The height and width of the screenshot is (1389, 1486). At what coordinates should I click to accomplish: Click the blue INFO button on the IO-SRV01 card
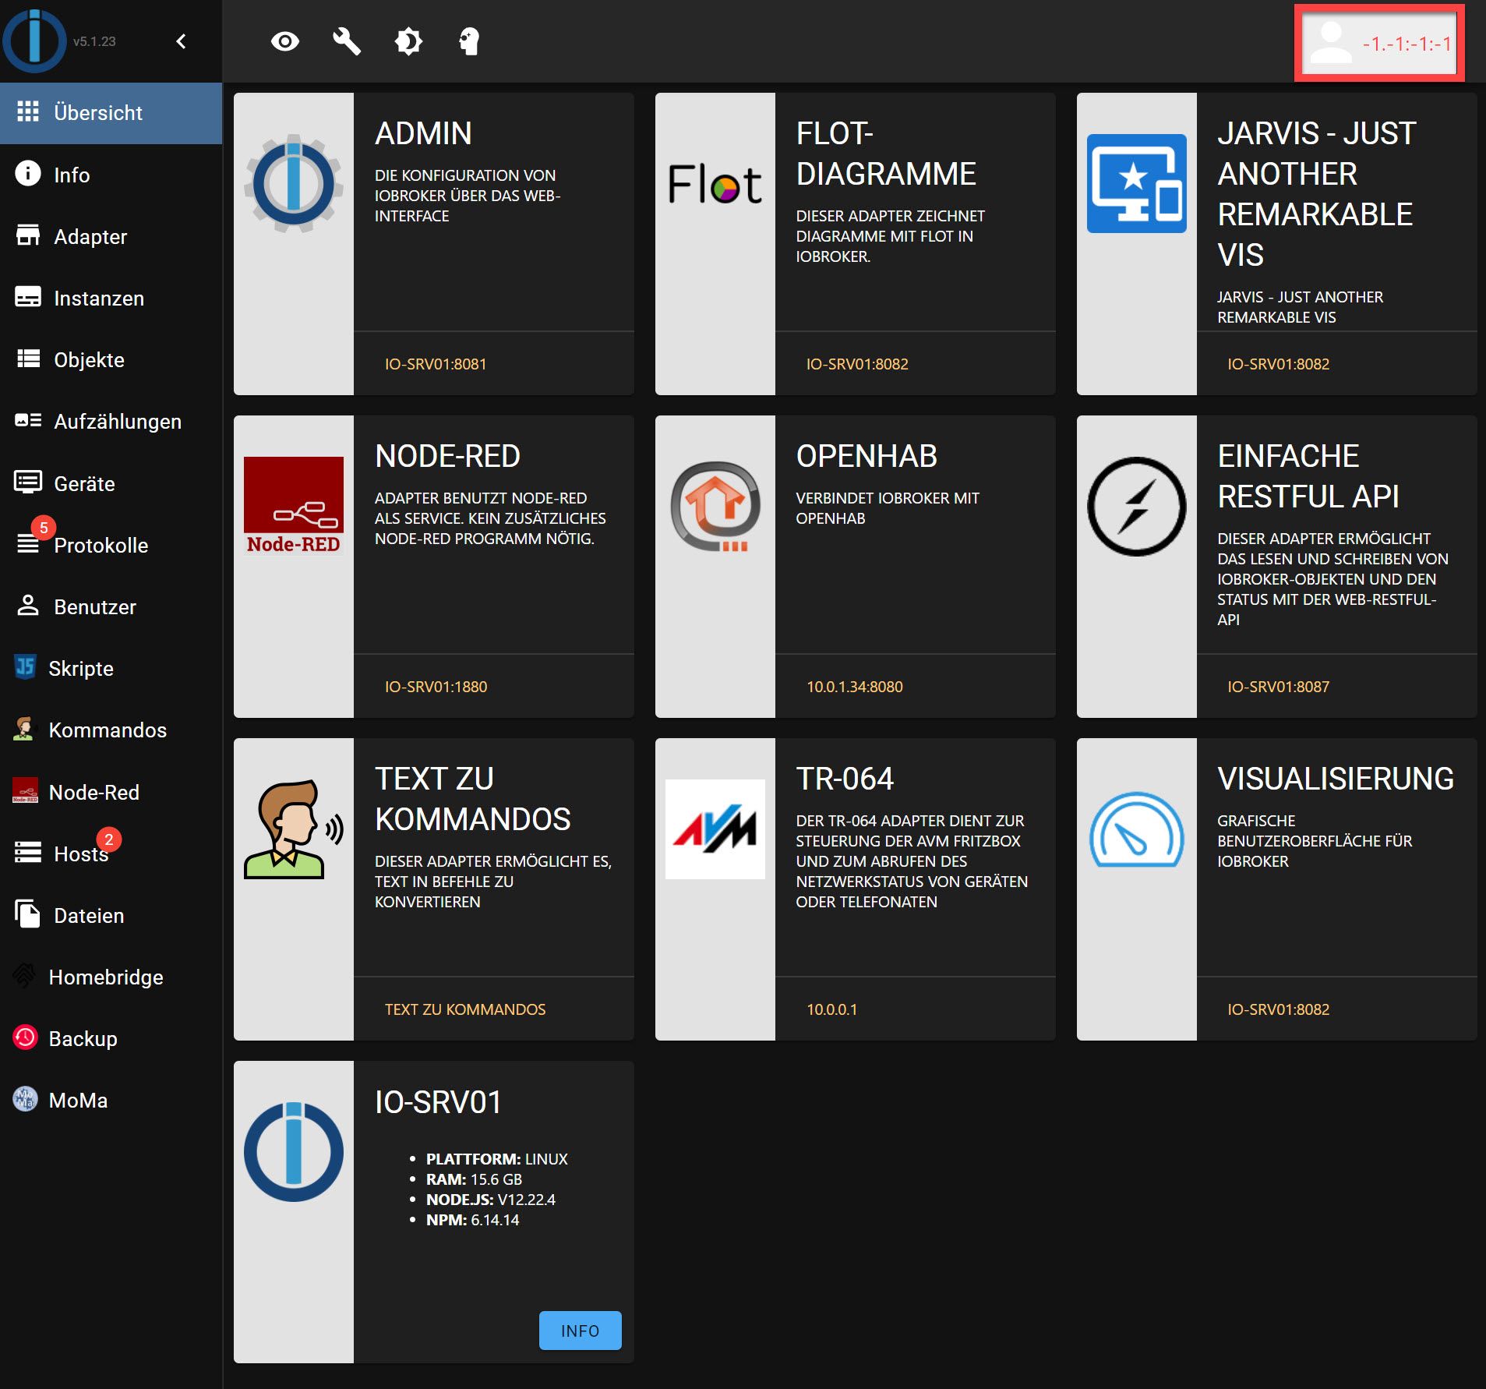[x=581, y=1331]
